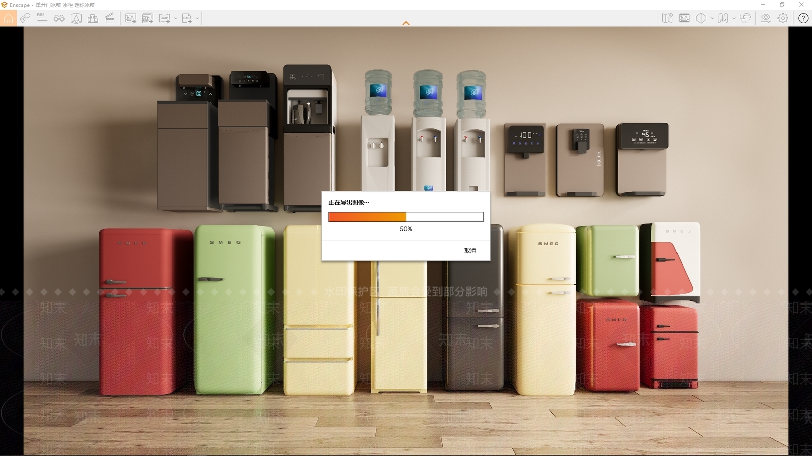Image resolution: width=812 pixels, height=456 pixels.
Task: Open the asset library buildings icon
Action: coord(93,19)
